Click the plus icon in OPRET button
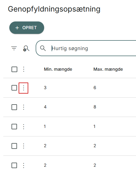The image size is (136, 175). pos(17,28)
